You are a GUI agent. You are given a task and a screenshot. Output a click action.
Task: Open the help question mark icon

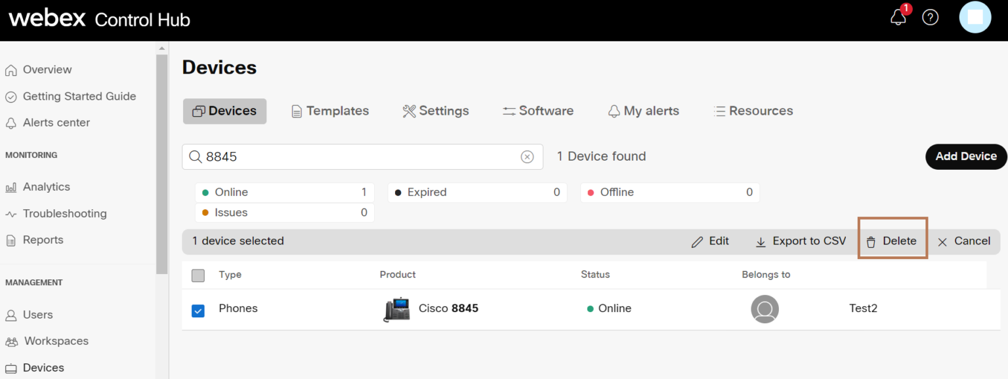[x=931, y=18]
